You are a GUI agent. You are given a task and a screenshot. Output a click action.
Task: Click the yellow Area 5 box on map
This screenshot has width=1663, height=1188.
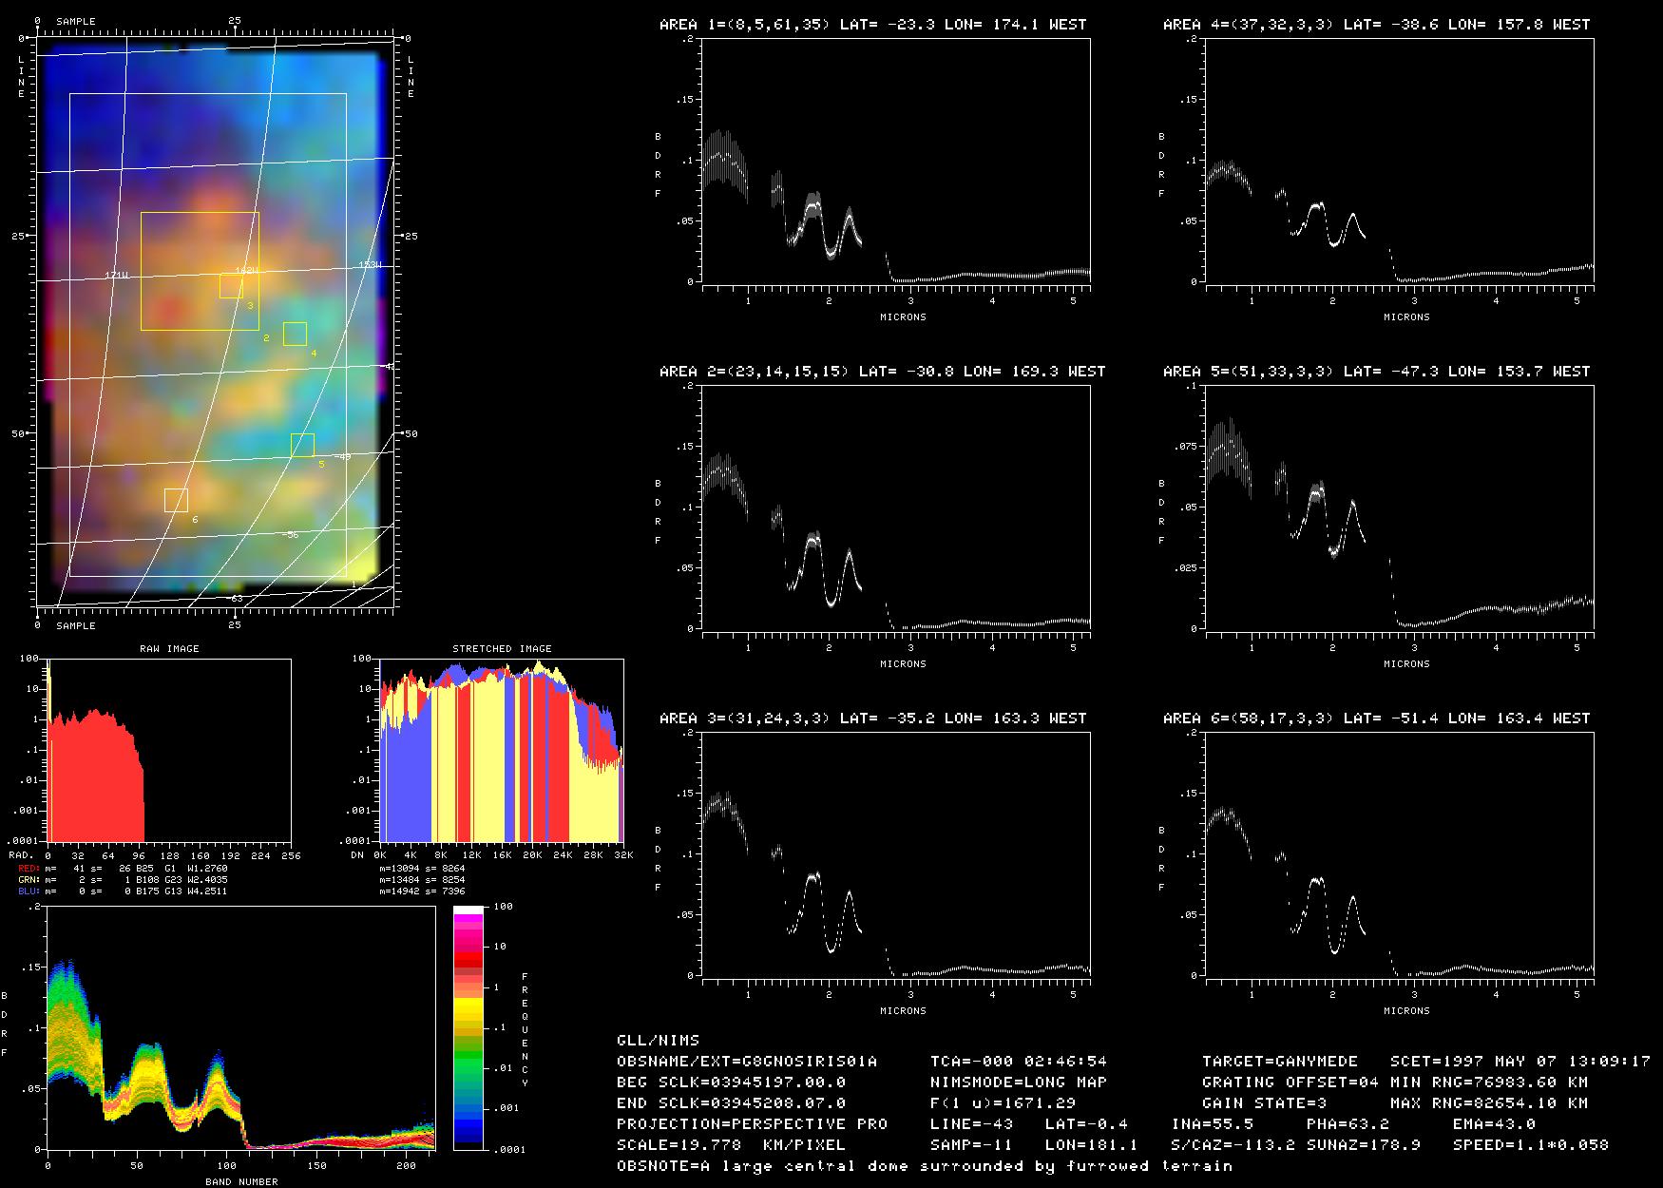302,445
